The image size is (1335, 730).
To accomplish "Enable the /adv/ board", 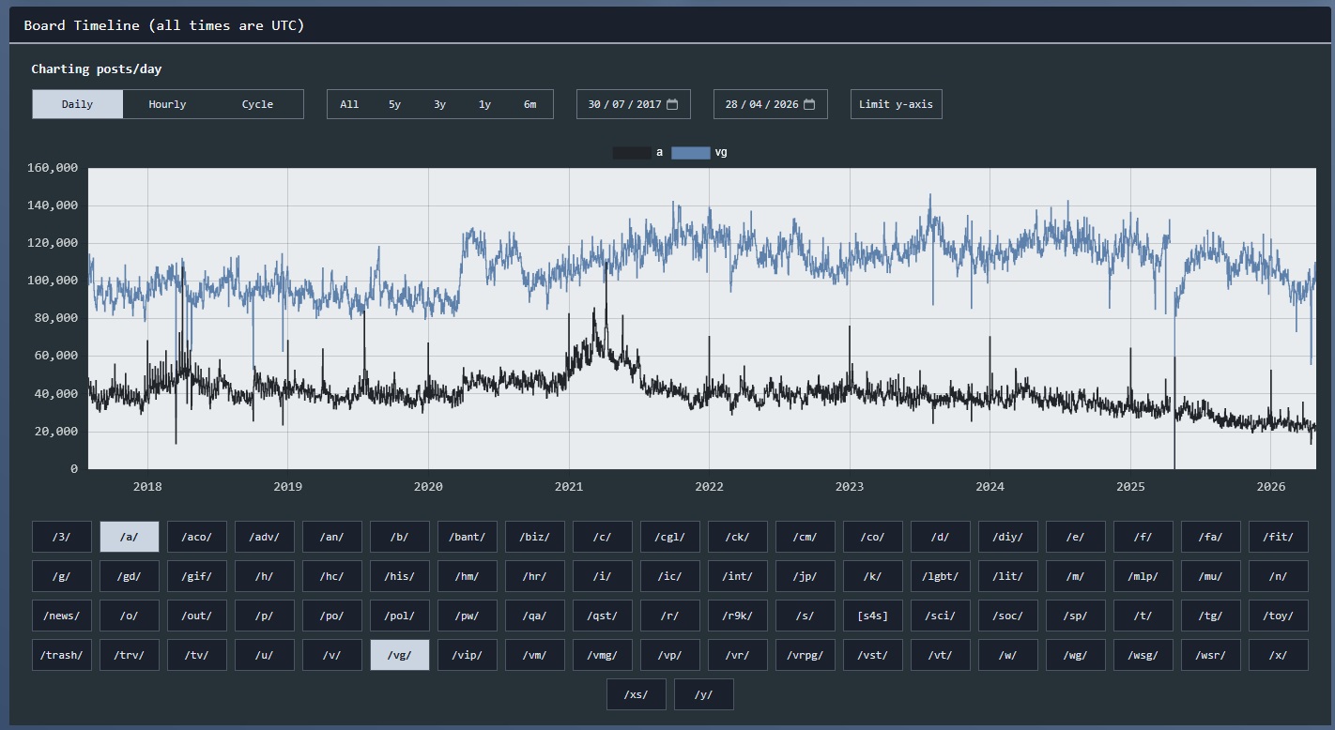I will tap(265, 537).
